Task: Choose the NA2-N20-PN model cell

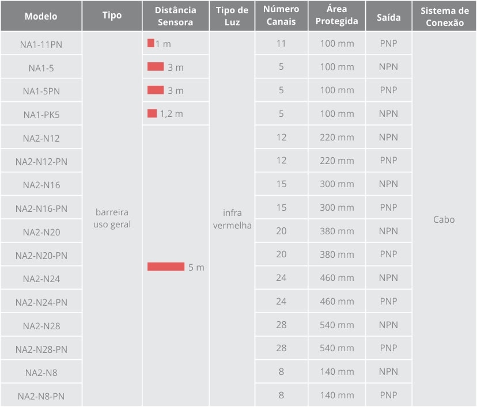Action: coord(41,256)
